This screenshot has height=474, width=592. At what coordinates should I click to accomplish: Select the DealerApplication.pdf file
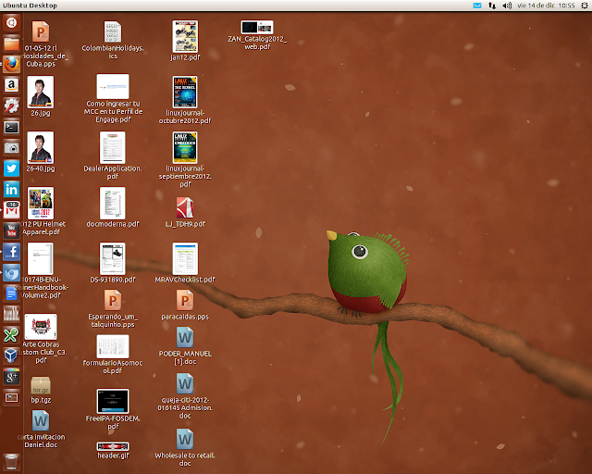(113, 156)
